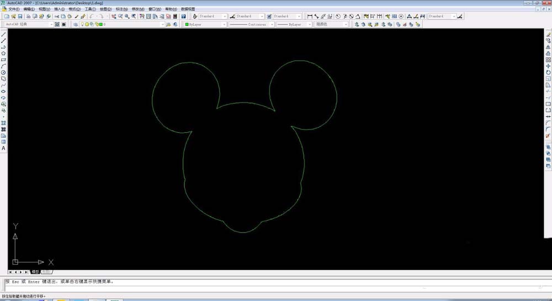Click the Redo arrow icon
This screenshot has height=301, width=552.
101,17
